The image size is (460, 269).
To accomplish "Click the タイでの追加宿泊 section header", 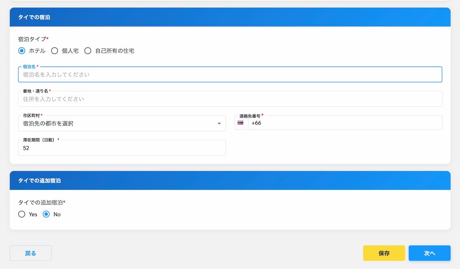I will [x=230, y=180].
